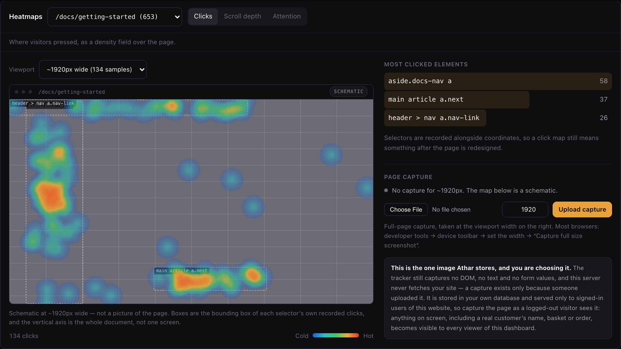Select the main article a.next row
Image resolution: width=621 pixels, height=349 pixels.
tap(498, 99)
